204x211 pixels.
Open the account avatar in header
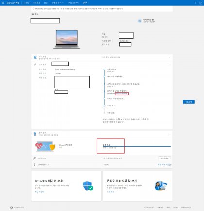pyautogui.click(x=201, y=3)
